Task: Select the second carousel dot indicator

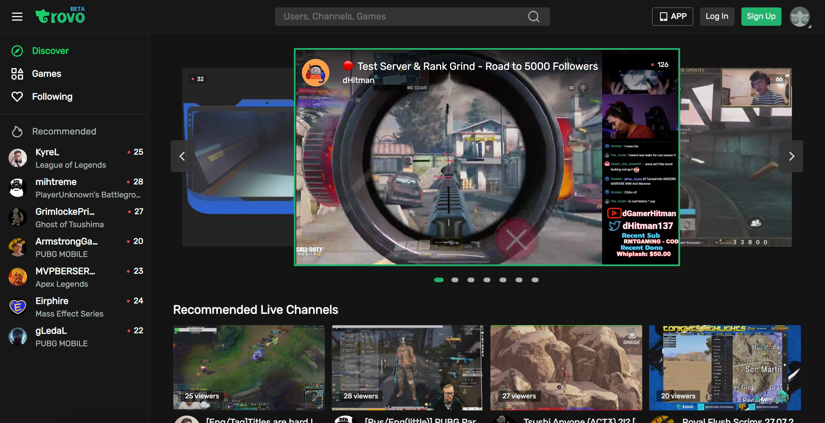Action: pyautogui.click(x=455, y=280)
